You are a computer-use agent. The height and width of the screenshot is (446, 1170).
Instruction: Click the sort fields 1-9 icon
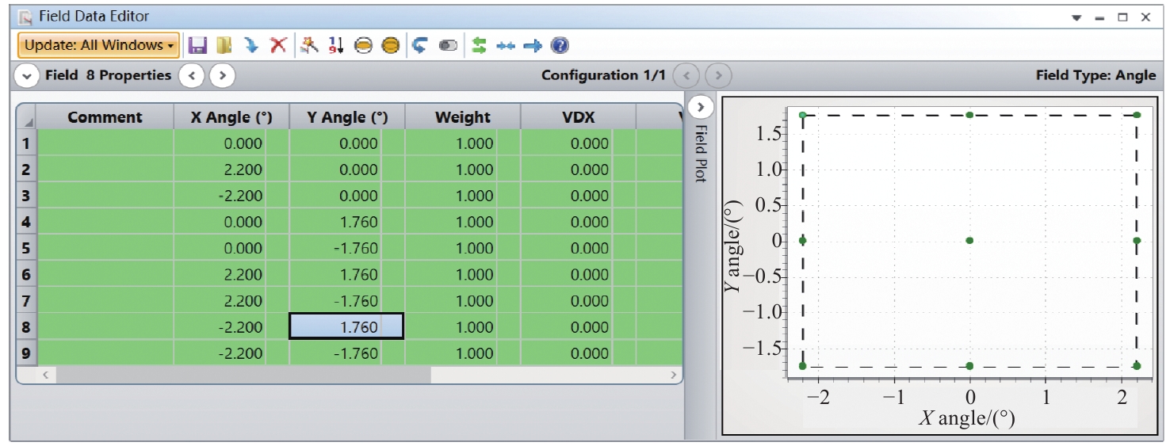point(336,46)
